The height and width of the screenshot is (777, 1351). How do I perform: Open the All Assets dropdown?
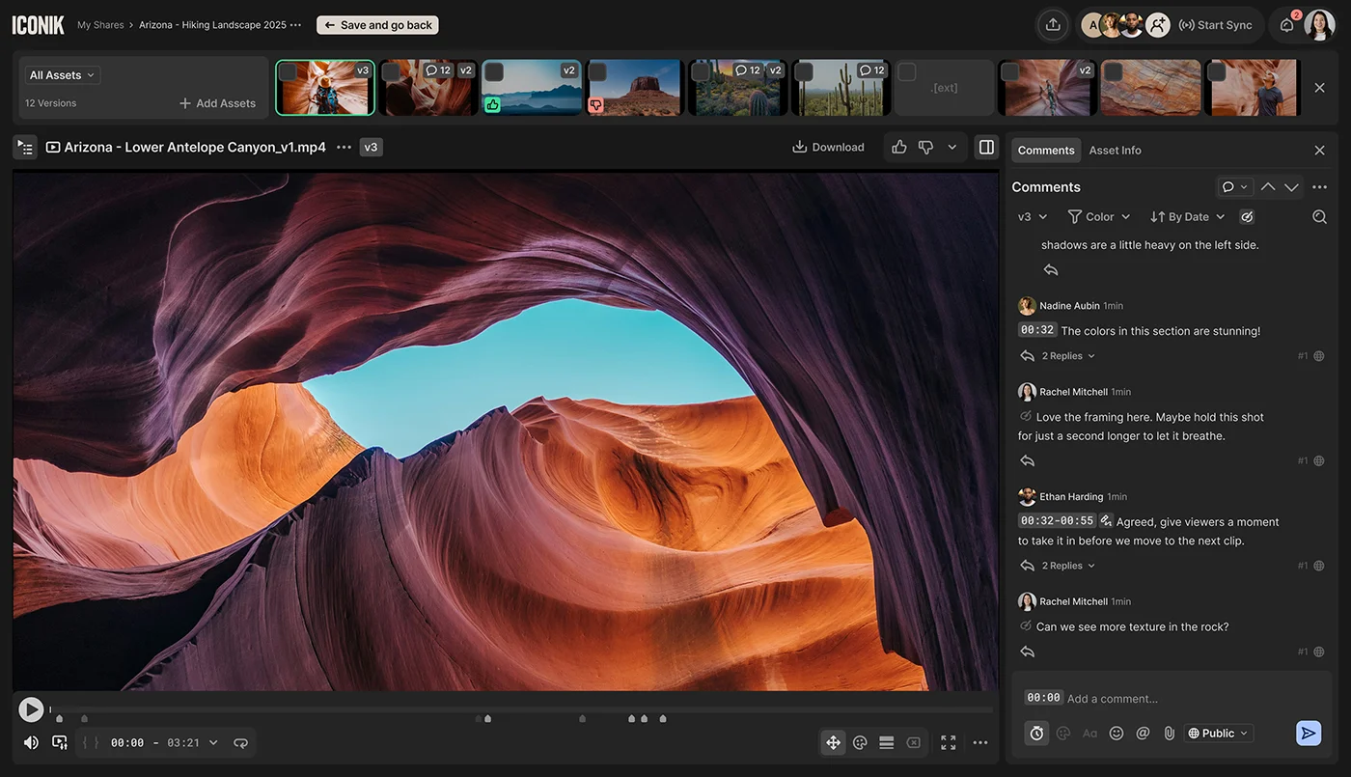tap(63, 75)
